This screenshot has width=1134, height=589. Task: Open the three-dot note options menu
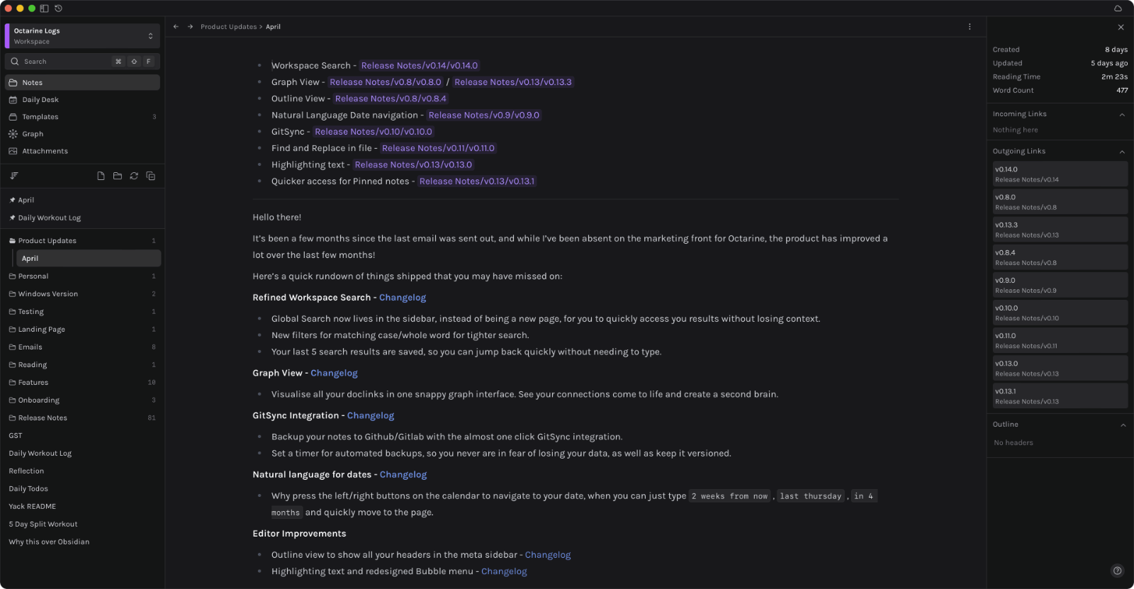tap(970, 27)
